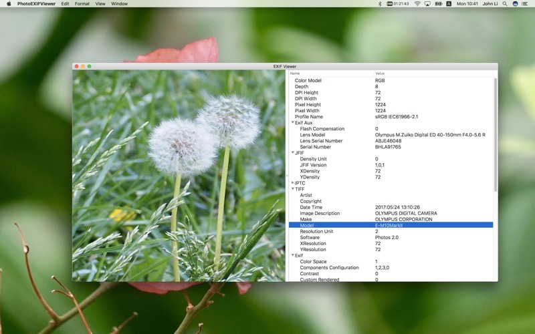Screen dimensions: 535x334
Task: Open the Format menu
Action: [82, 3]
